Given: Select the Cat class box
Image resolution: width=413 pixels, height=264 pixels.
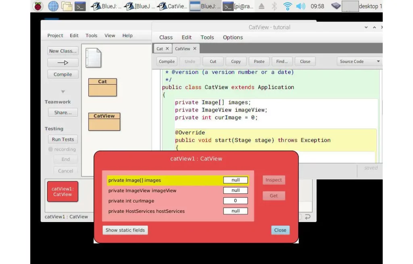Looking at the screenshot, I should [x=102, y=87].
